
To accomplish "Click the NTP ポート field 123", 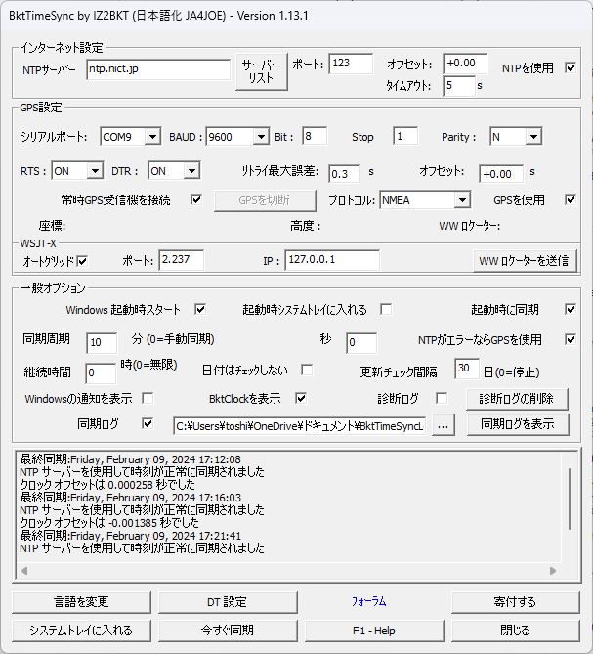I will [x=351, y=64].
